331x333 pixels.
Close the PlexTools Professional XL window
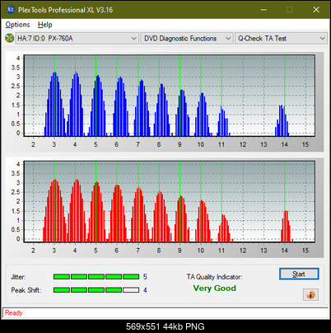tap(316, 10)
